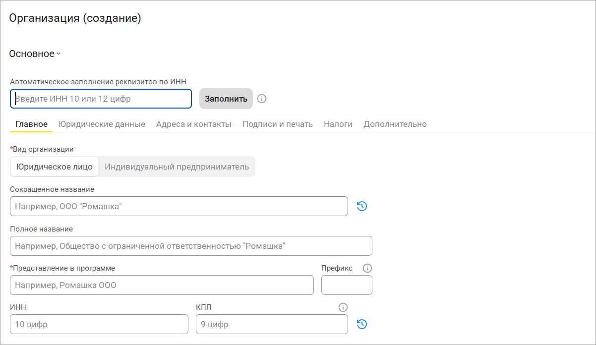Select Индивидуальный предприниматель organization type
The height and width of the screenshot is (345, 596).
pyautogui.click(x=177, y=167)
